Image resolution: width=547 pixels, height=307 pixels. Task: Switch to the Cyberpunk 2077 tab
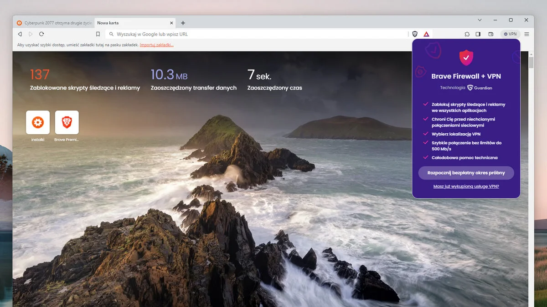point(54,23)
